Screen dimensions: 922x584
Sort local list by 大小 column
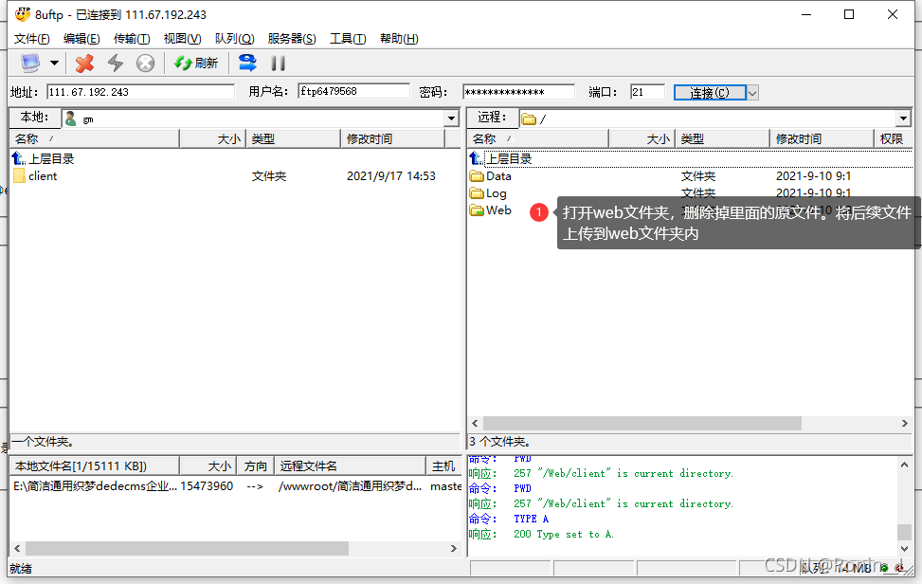pyautogui.click(x=212, y=138)
